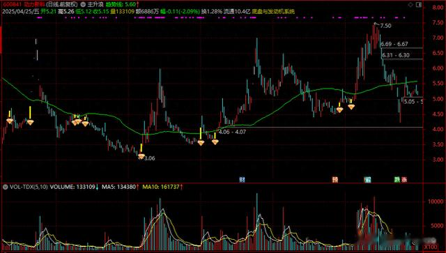
Task: Click the teal event marker icon
Action: click(x=368, y=180)
